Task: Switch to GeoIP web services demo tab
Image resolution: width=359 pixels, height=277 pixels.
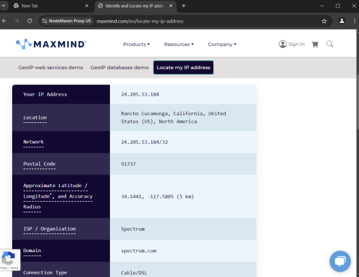Action: tap(50, 68)
